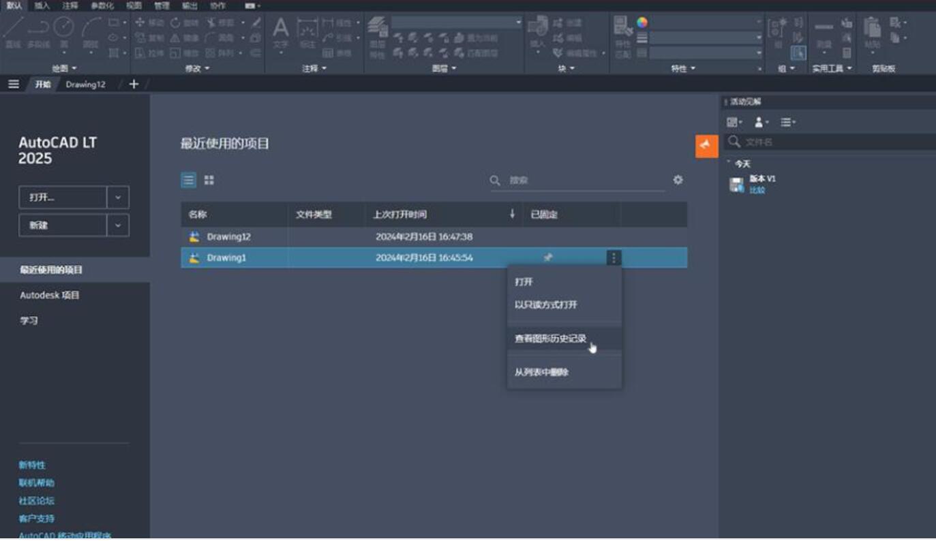Add a new drawing tab with plus
936x541 pixels.
tap(134, 84)
